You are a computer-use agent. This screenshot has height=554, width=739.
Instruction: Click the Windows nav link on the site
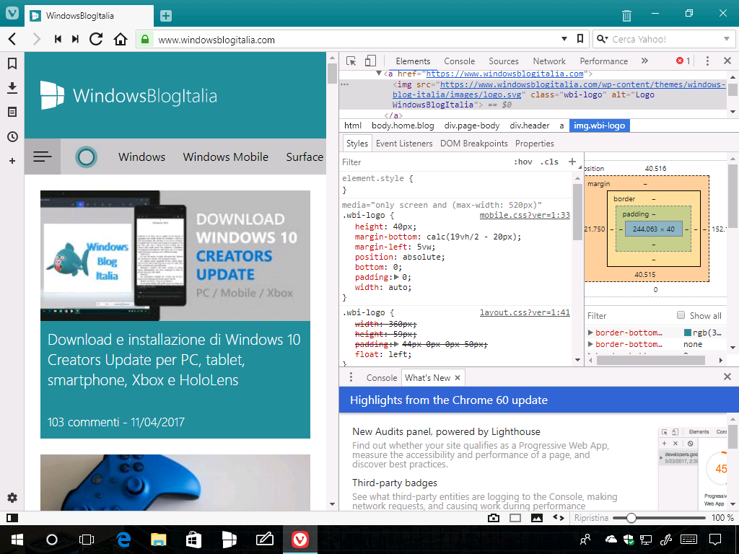[x=142, y=157]
